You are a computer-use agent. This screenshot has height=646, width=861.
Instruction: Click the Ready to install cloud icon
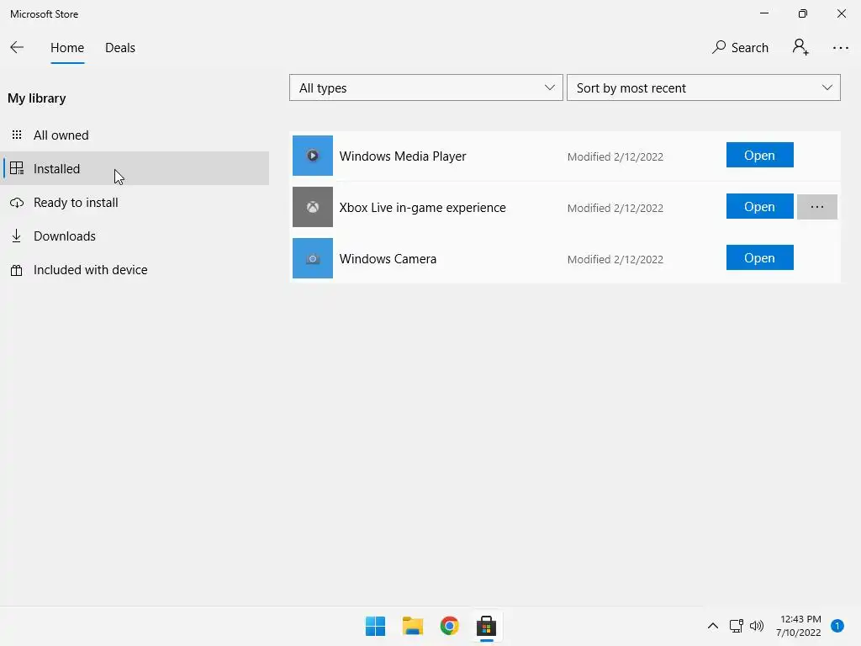click(17, 203)
